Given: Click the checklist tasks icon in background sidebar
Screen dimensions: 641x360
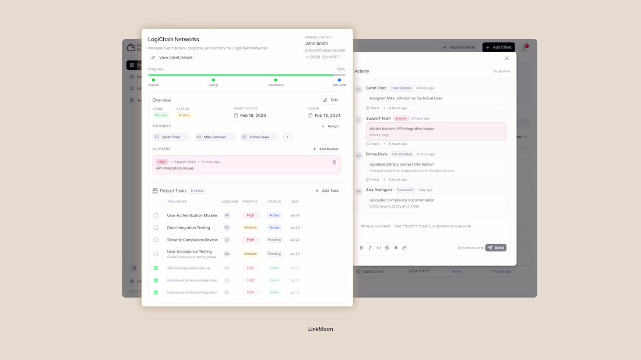Looking at the screenshot, I should 132,77.
